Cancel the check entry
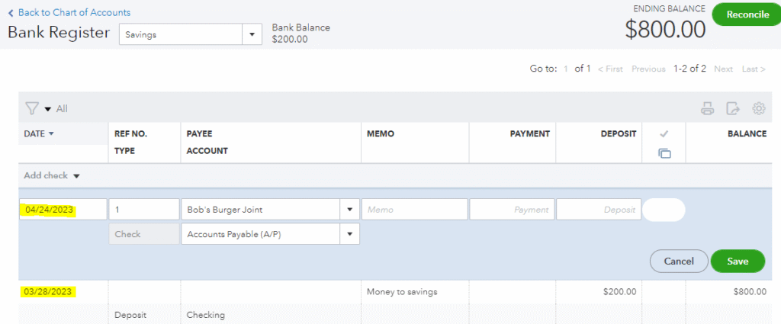 click(678, 261)
